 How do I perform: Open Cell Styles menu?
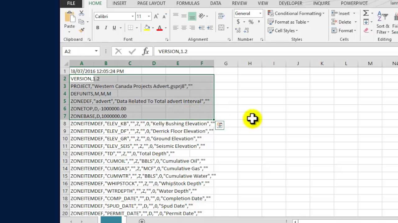click(x=283, y=31)
